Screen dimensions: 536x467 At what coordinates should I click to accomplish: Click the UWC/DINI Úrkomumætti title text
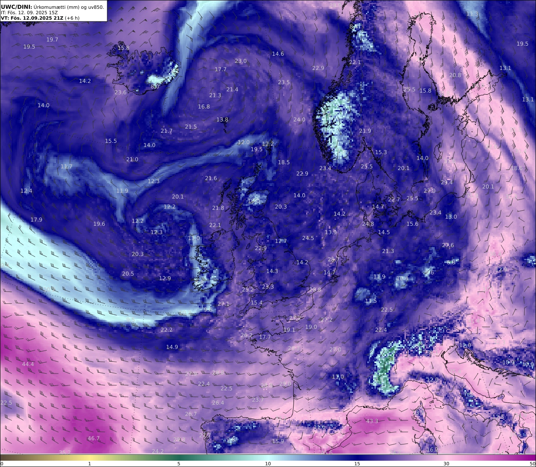click(53, 7)
